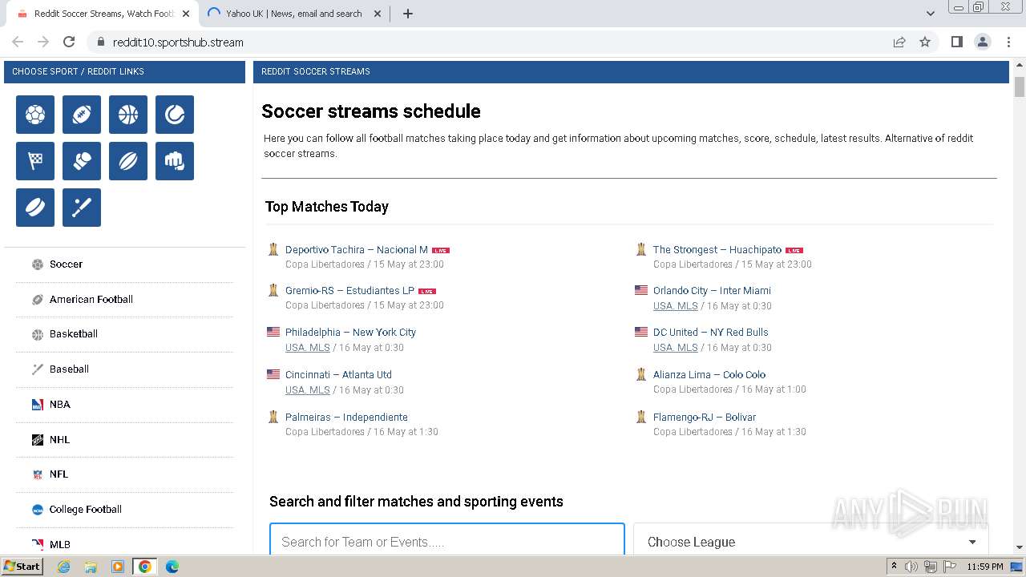Open the soccer ball sport tile
Image resolution: width=1026 pixels, height=577 pixels.
pyautogui.click(x=35, y=115)
